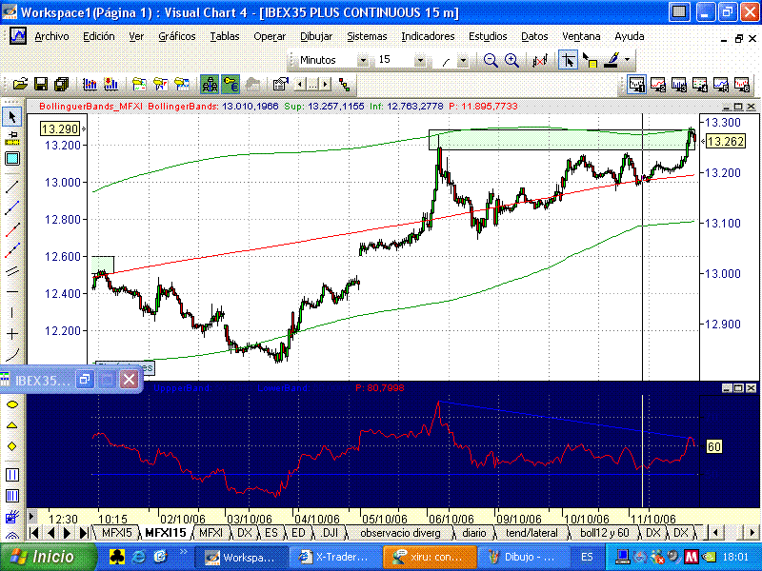Click the horizontal scrollbar right arrow
The width and height of the screenshot is (762, 571).
tap(752, 533)
